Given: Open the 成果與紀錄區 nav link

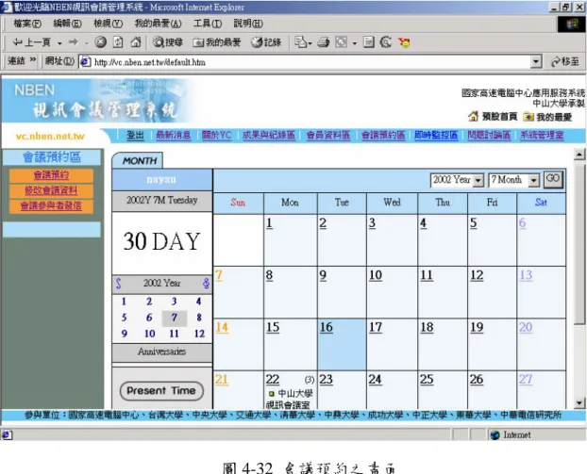Looking at the screenshot, I should pos(269,136).
